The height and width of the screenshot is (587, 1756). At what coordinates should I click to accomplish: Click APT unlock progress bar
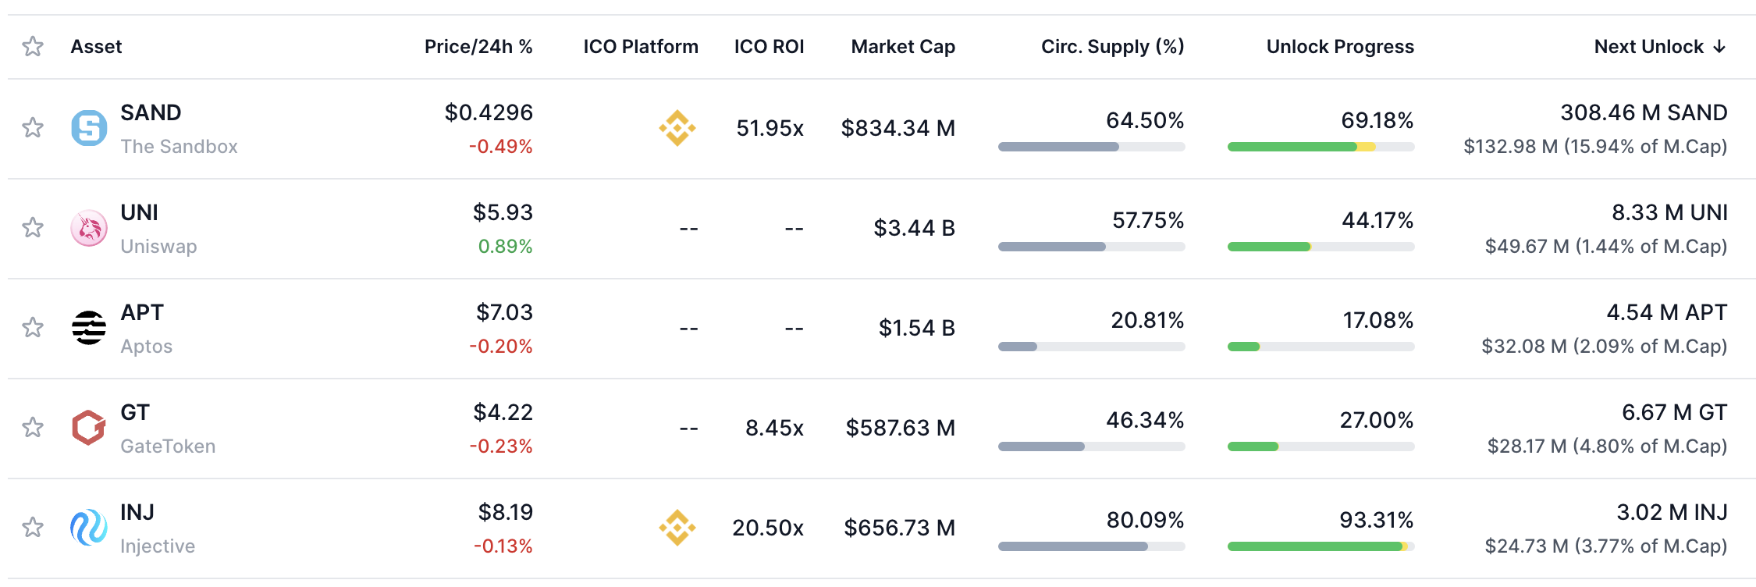pyautogui.click(x=1321, y=347)
